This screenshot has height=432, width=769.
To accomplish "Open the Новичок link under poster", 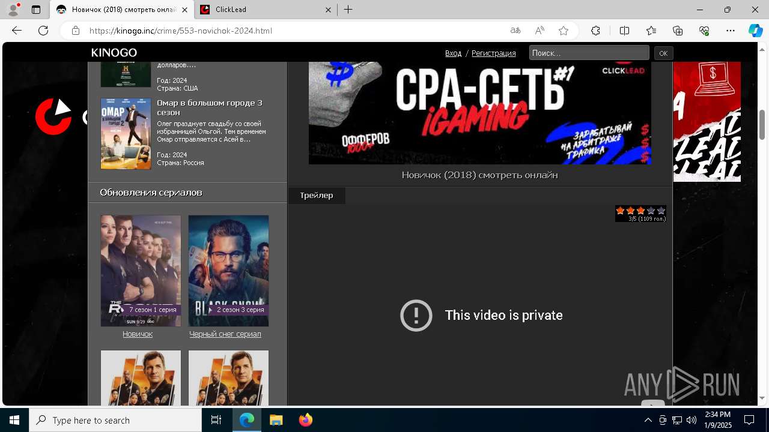I will pos(138,334).
